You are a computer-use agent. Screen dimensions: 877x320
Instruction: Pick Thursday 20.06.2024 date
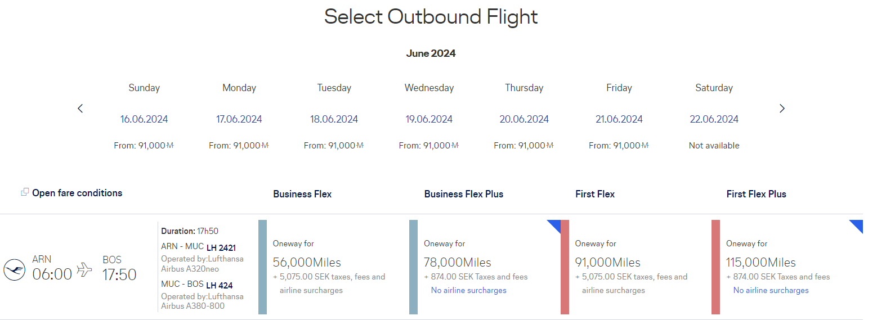(x=524, y=119)
